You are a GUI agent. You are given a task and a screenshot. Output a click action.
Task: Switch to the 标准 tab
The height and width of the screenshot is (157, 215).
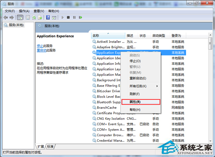coord(50,146)
